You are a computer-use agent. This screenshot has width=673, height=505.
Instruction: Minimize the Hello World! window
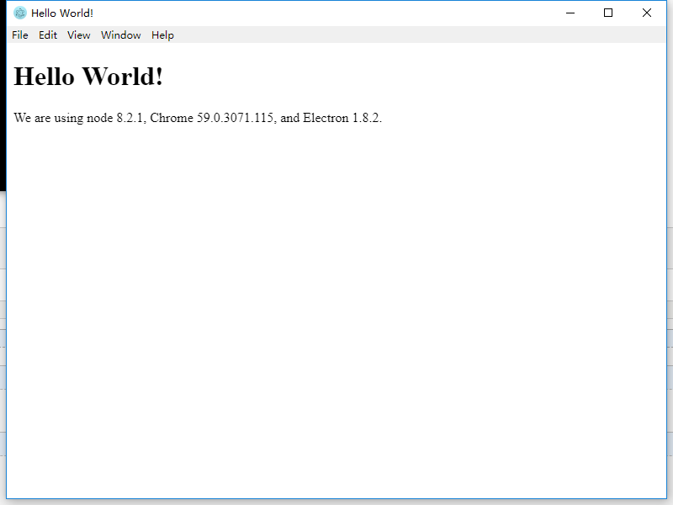click(570, 13)
